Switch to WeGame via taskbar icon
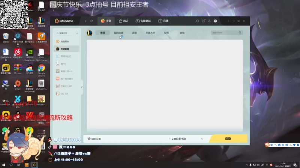Image resolution: width=300 pixels, height=168 pixels. click(34, 165)
